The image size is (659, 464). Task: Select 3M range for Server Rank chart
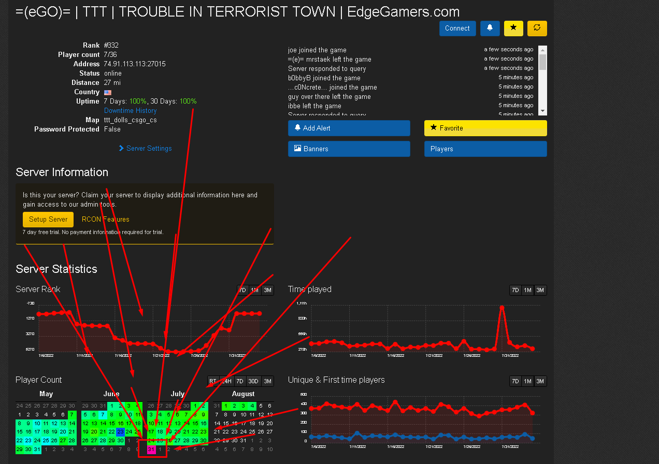point(267,291)
